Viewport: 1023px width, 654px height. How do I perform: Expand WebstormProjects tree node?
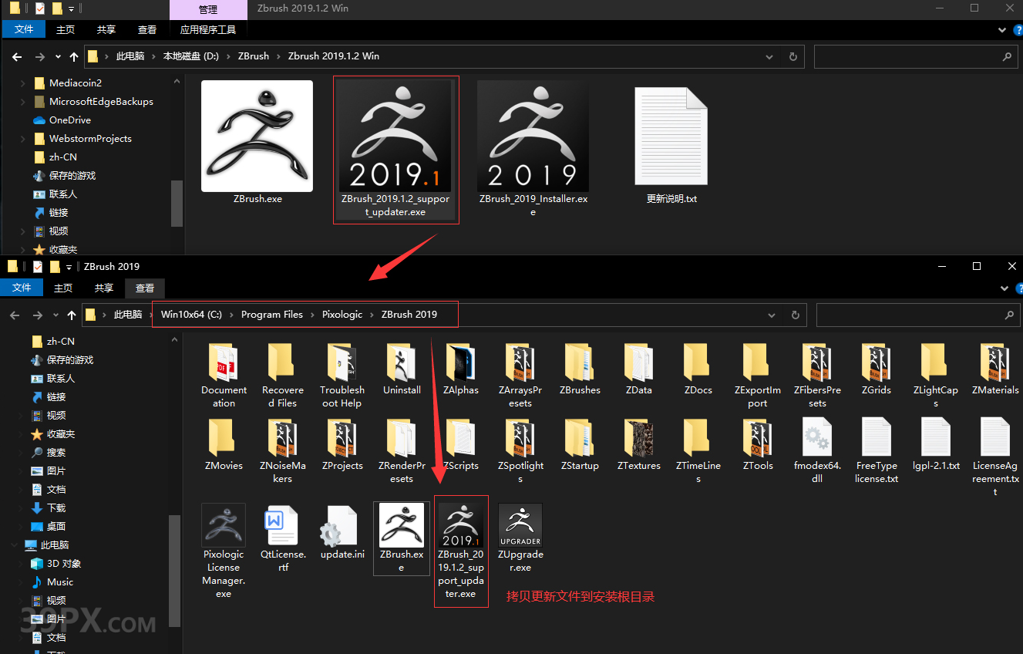(24, 138)
